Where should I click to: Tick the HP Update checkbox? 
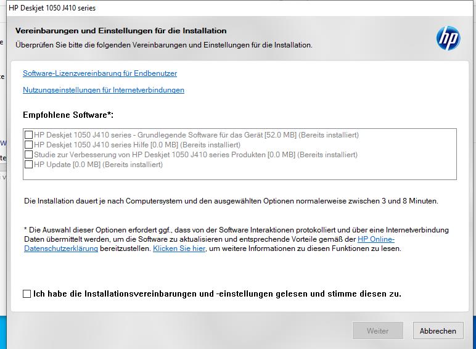pos(28,164)
